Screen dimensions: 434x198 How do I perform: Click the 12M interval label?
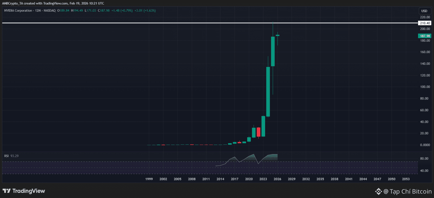pyautogui.click(x=38, y=11)
